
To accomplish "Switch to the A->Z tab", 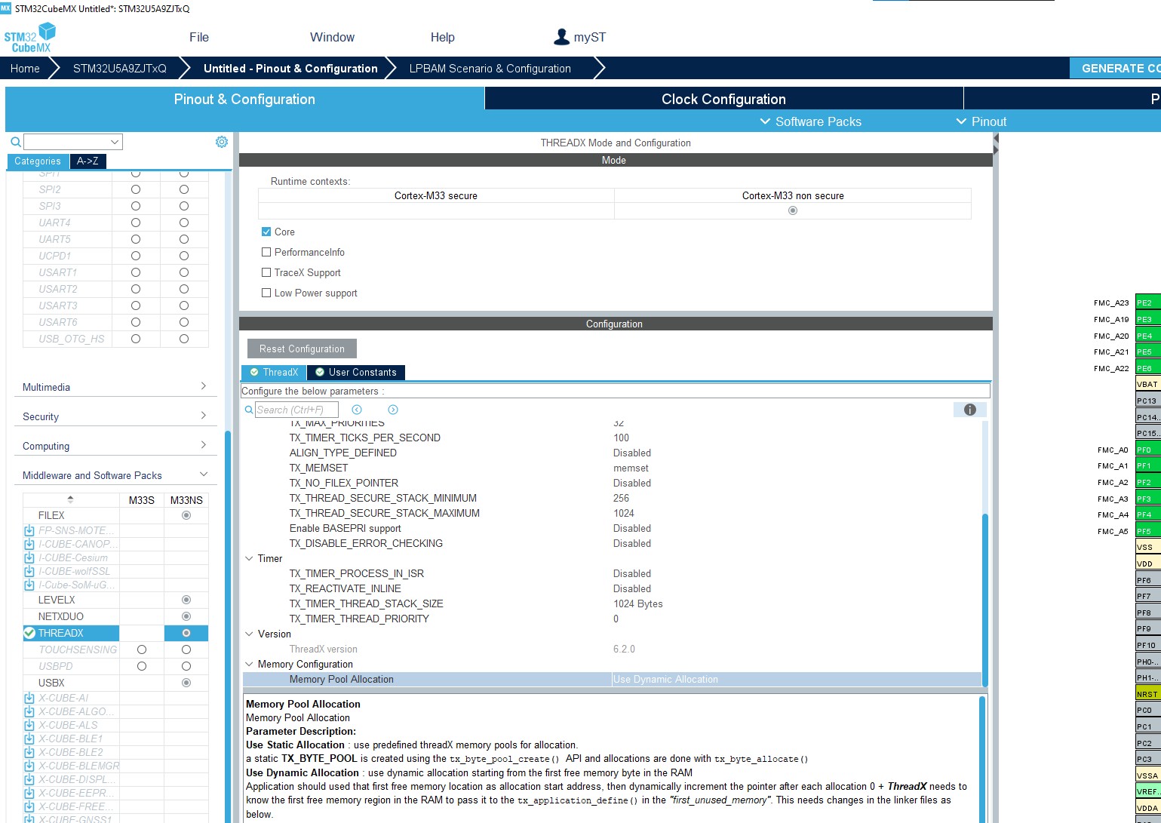I will tap(88, 161).
